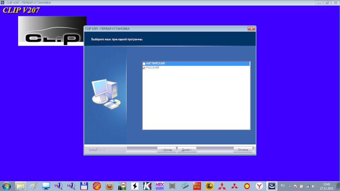Open the red-yellow target circle taskbar icon
The width and height of the screenshot is (340, 191).
tap(247, 186)
